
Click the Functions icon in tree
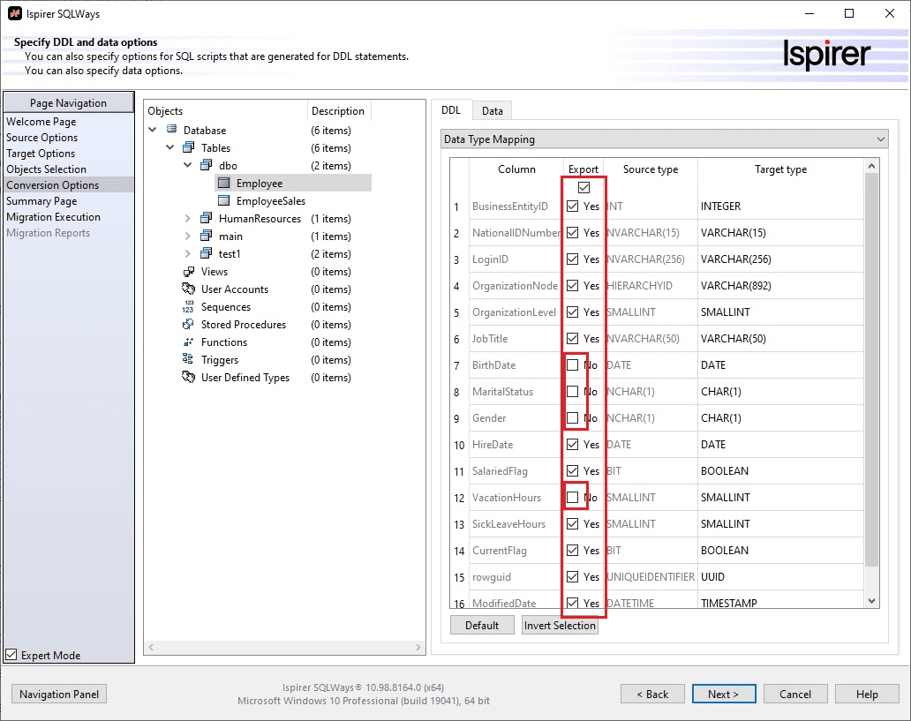(x=188, y=342)
